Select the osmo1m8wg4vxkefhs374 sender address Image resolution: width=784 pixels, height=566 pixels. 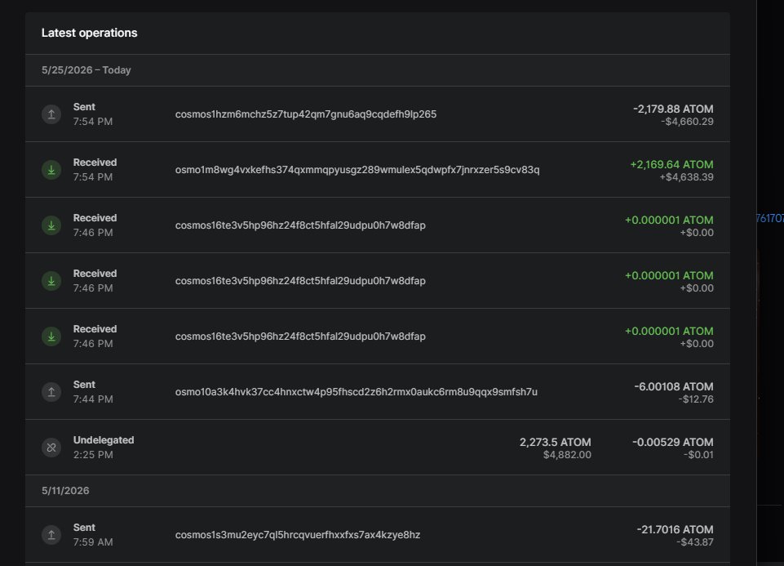357,170
